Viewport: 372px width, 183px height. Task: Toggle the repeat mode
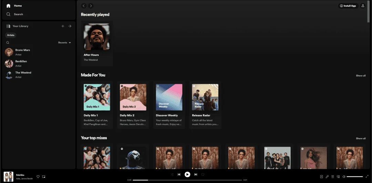click(x=203, y=174)
